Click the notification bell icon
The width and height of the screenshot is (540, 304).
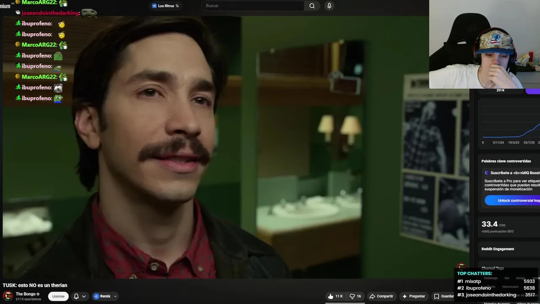(76, 296)
